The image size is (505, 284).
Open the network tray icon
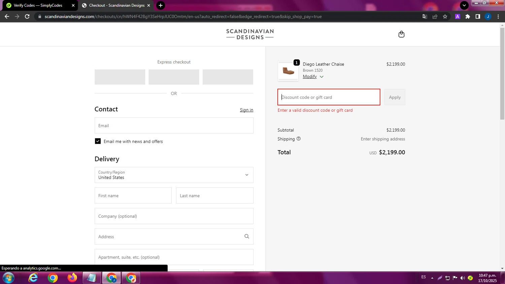(x=447, y=278)
